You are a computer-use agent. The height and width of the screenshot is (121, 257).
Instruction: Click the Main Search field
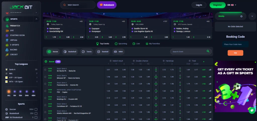(78, 5)
